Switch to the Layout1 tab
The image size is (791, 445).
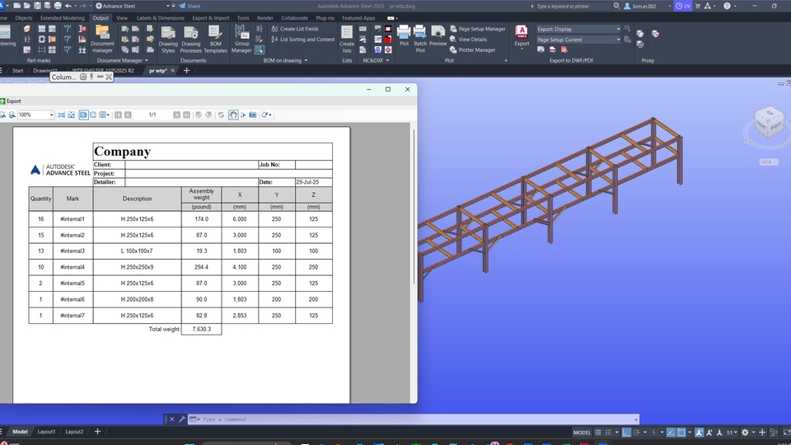point(46,432)
